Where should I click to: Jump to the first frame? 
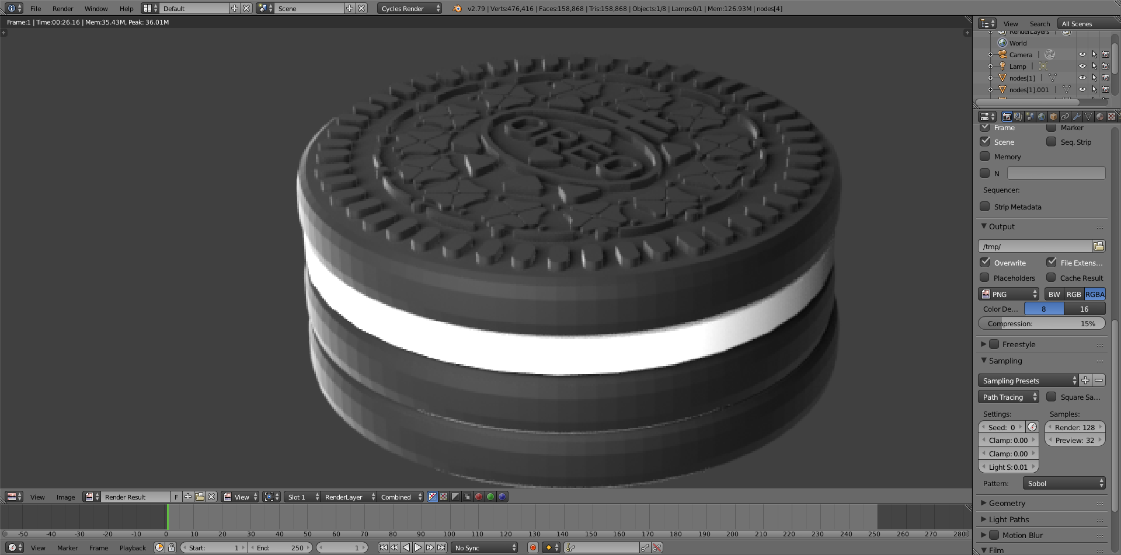pos(383,547)
